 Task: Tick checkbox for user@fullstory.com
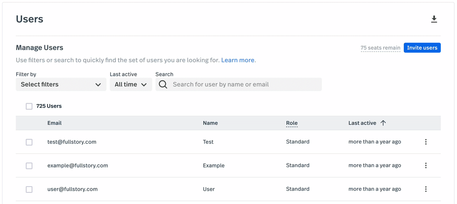(29, 189)
